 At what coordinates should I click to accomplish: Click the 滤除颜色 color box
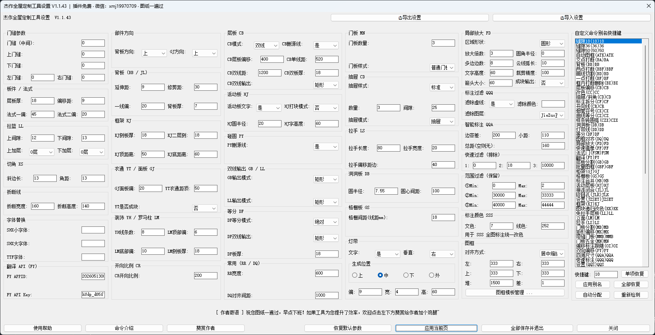click(553, 104)
